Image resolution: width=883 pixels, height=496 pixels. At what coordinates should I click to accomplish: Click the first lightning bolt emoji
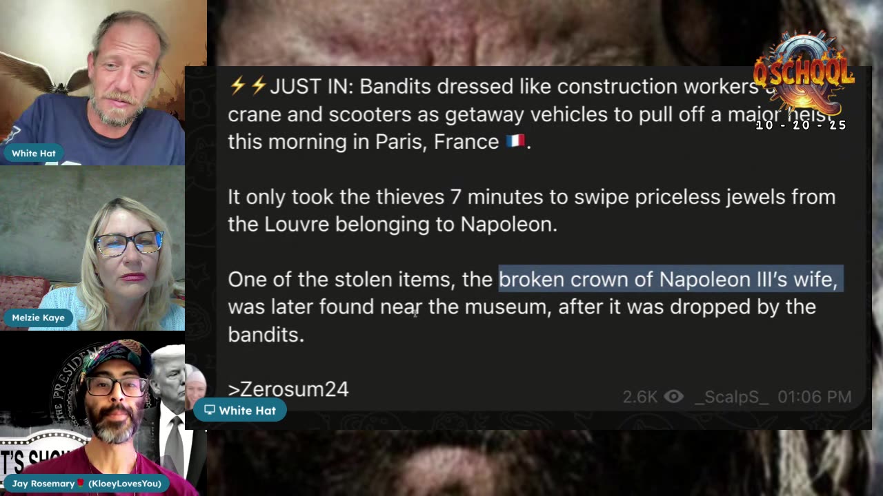tap(237, 86)
